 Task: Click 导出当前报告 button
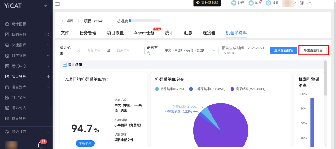click(x=313, y=50)
